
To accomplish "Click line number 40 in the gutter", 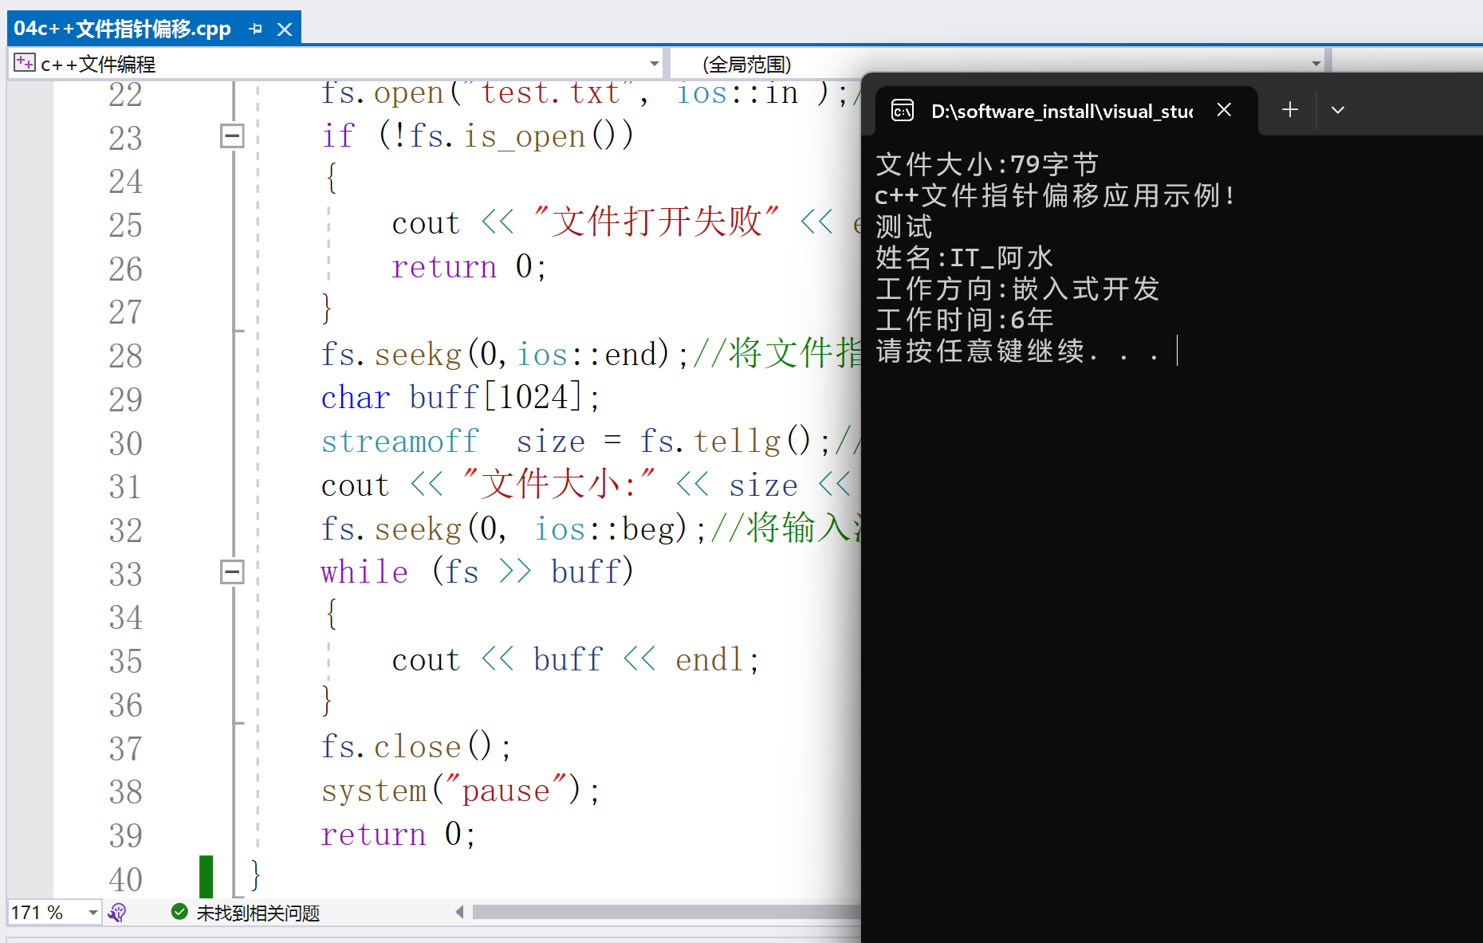I will (125, 879).
